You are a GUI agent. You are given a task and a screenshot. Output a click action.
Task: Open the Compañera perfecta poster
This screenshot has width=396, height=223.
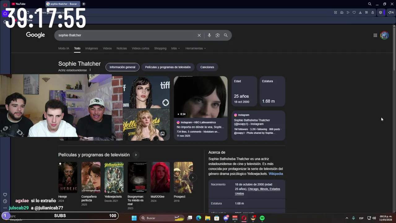(91, 177)
